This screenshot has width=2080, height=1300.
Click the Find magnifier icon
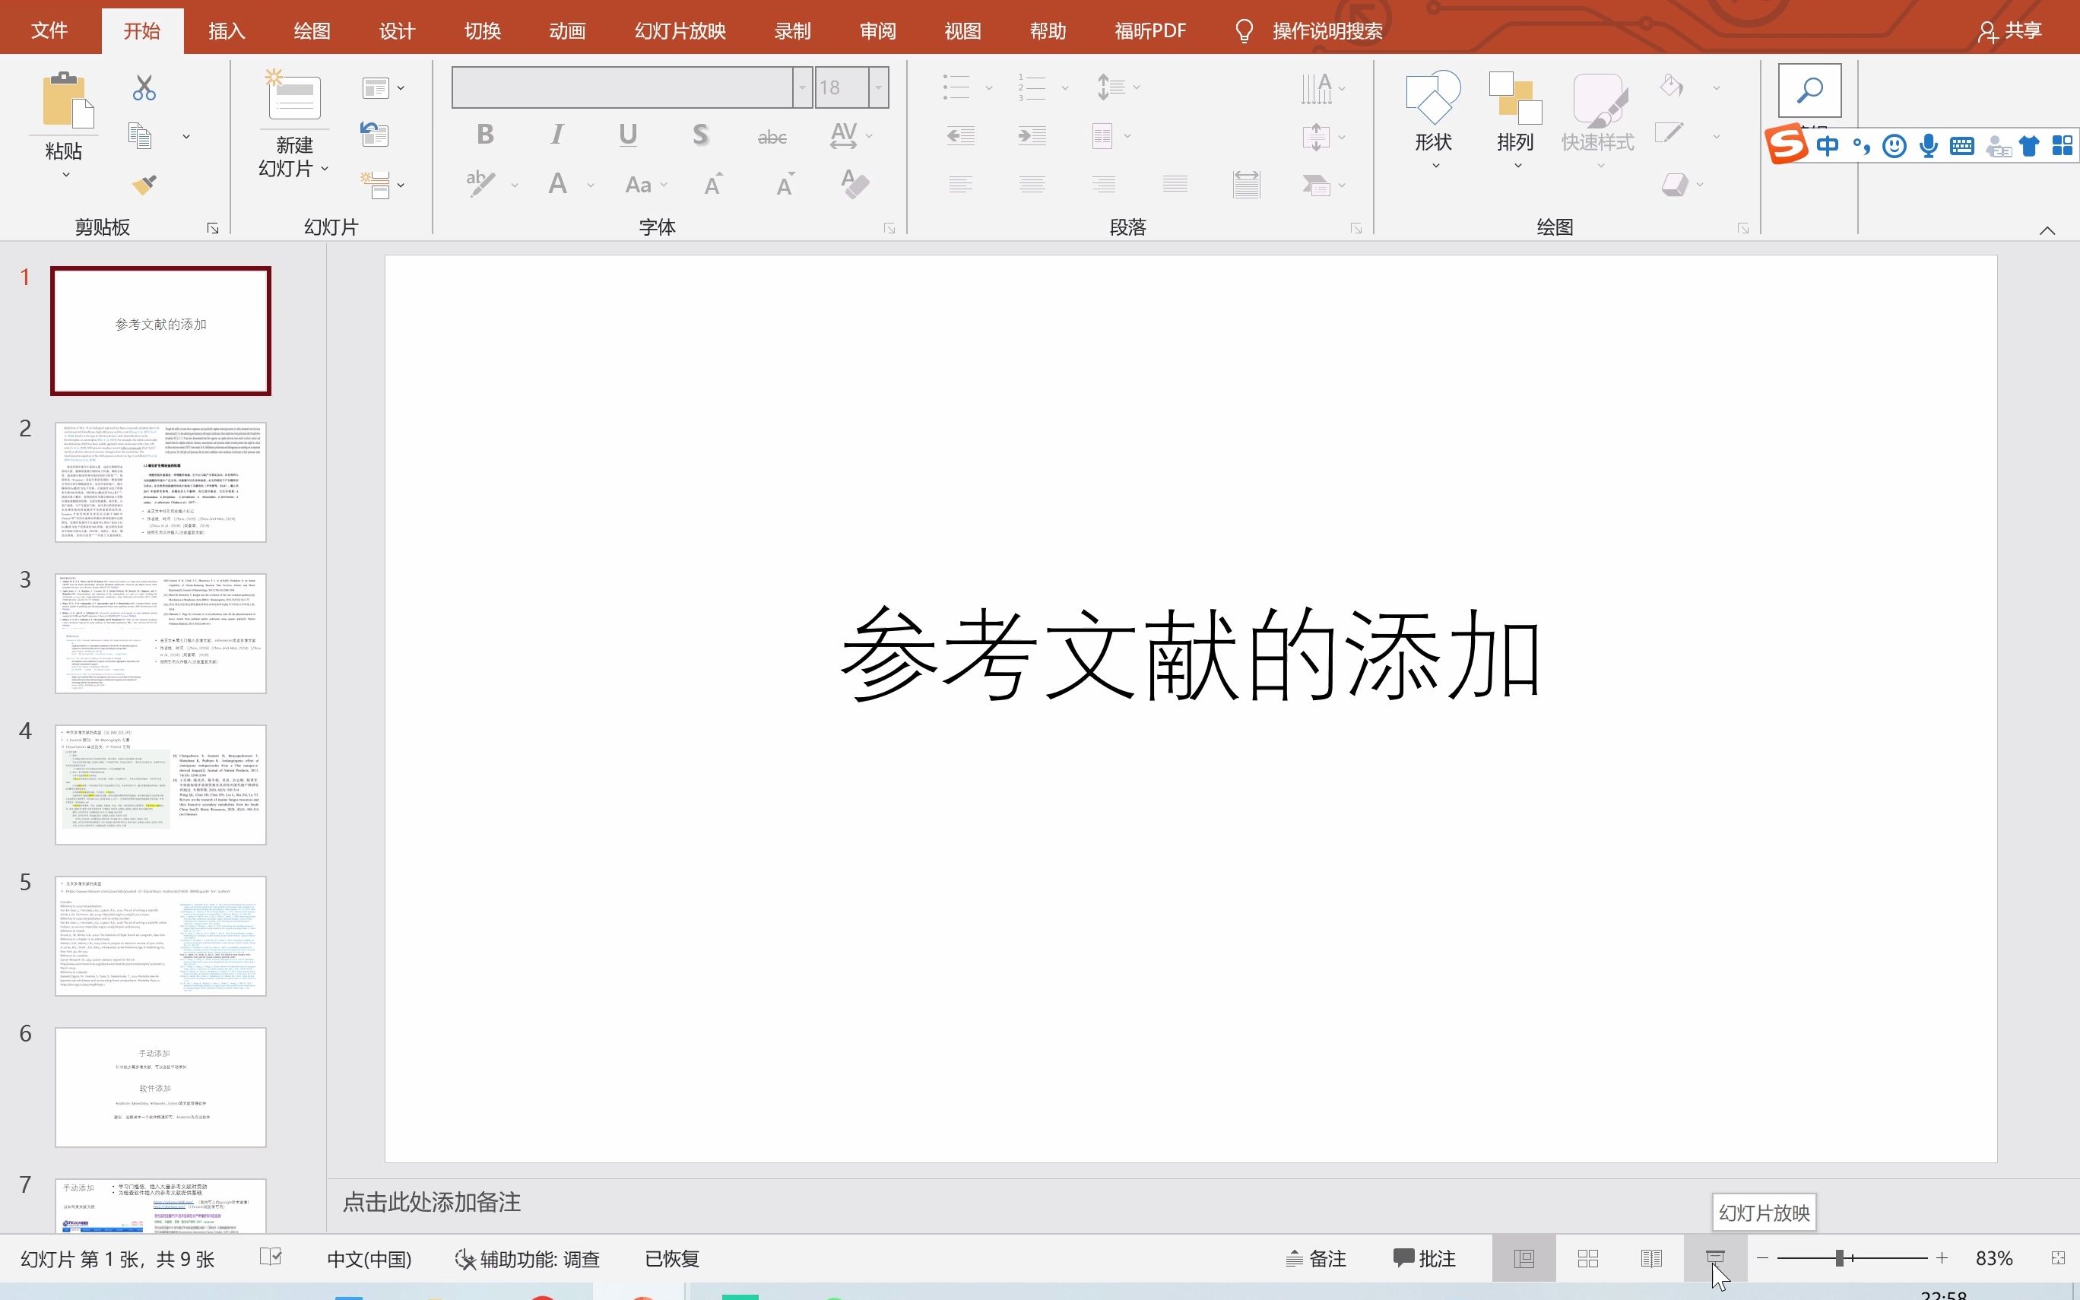point(1809,90)
